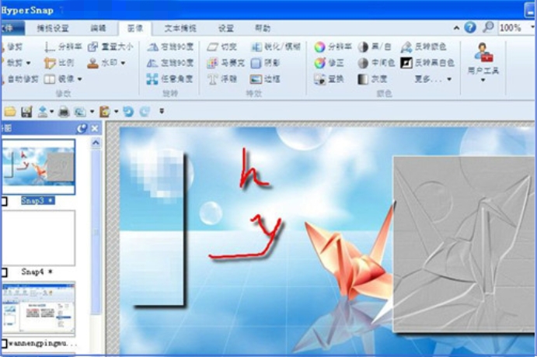Click the User Tools (用户工具) person icon
The height and width of the screenshot is (357, 537).
(x=483, y=52)
